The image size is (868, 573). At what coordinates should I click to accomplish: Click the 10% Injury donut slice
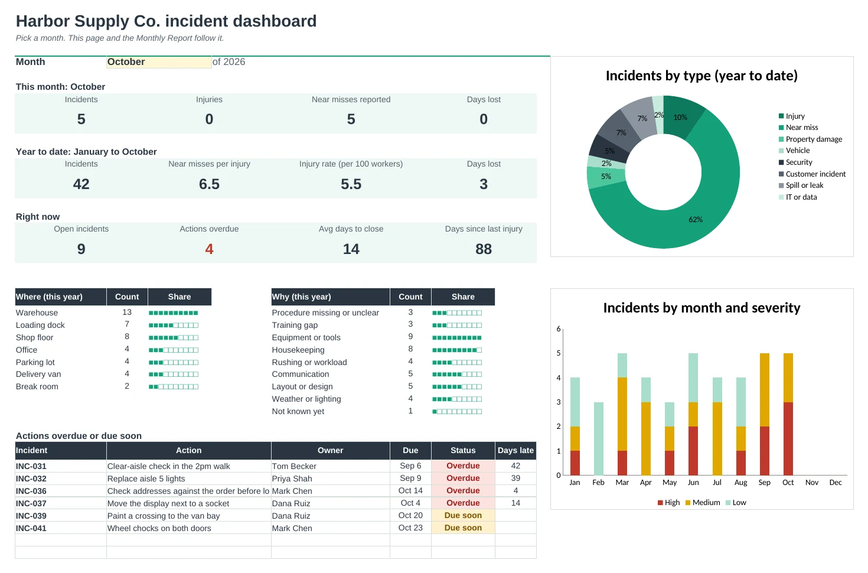(682, 117)
